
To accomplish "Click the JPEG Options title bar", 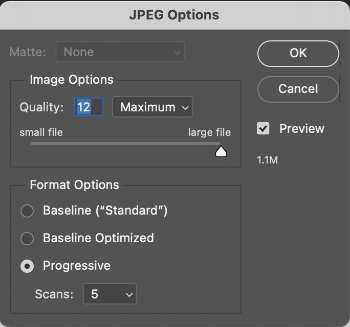I will [x=174, y=14].
